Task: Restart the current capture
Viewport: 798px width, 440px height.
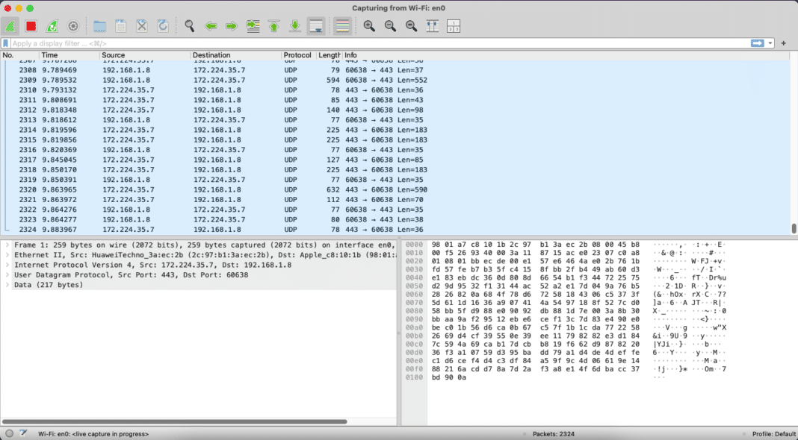Action: click(51, 25)
